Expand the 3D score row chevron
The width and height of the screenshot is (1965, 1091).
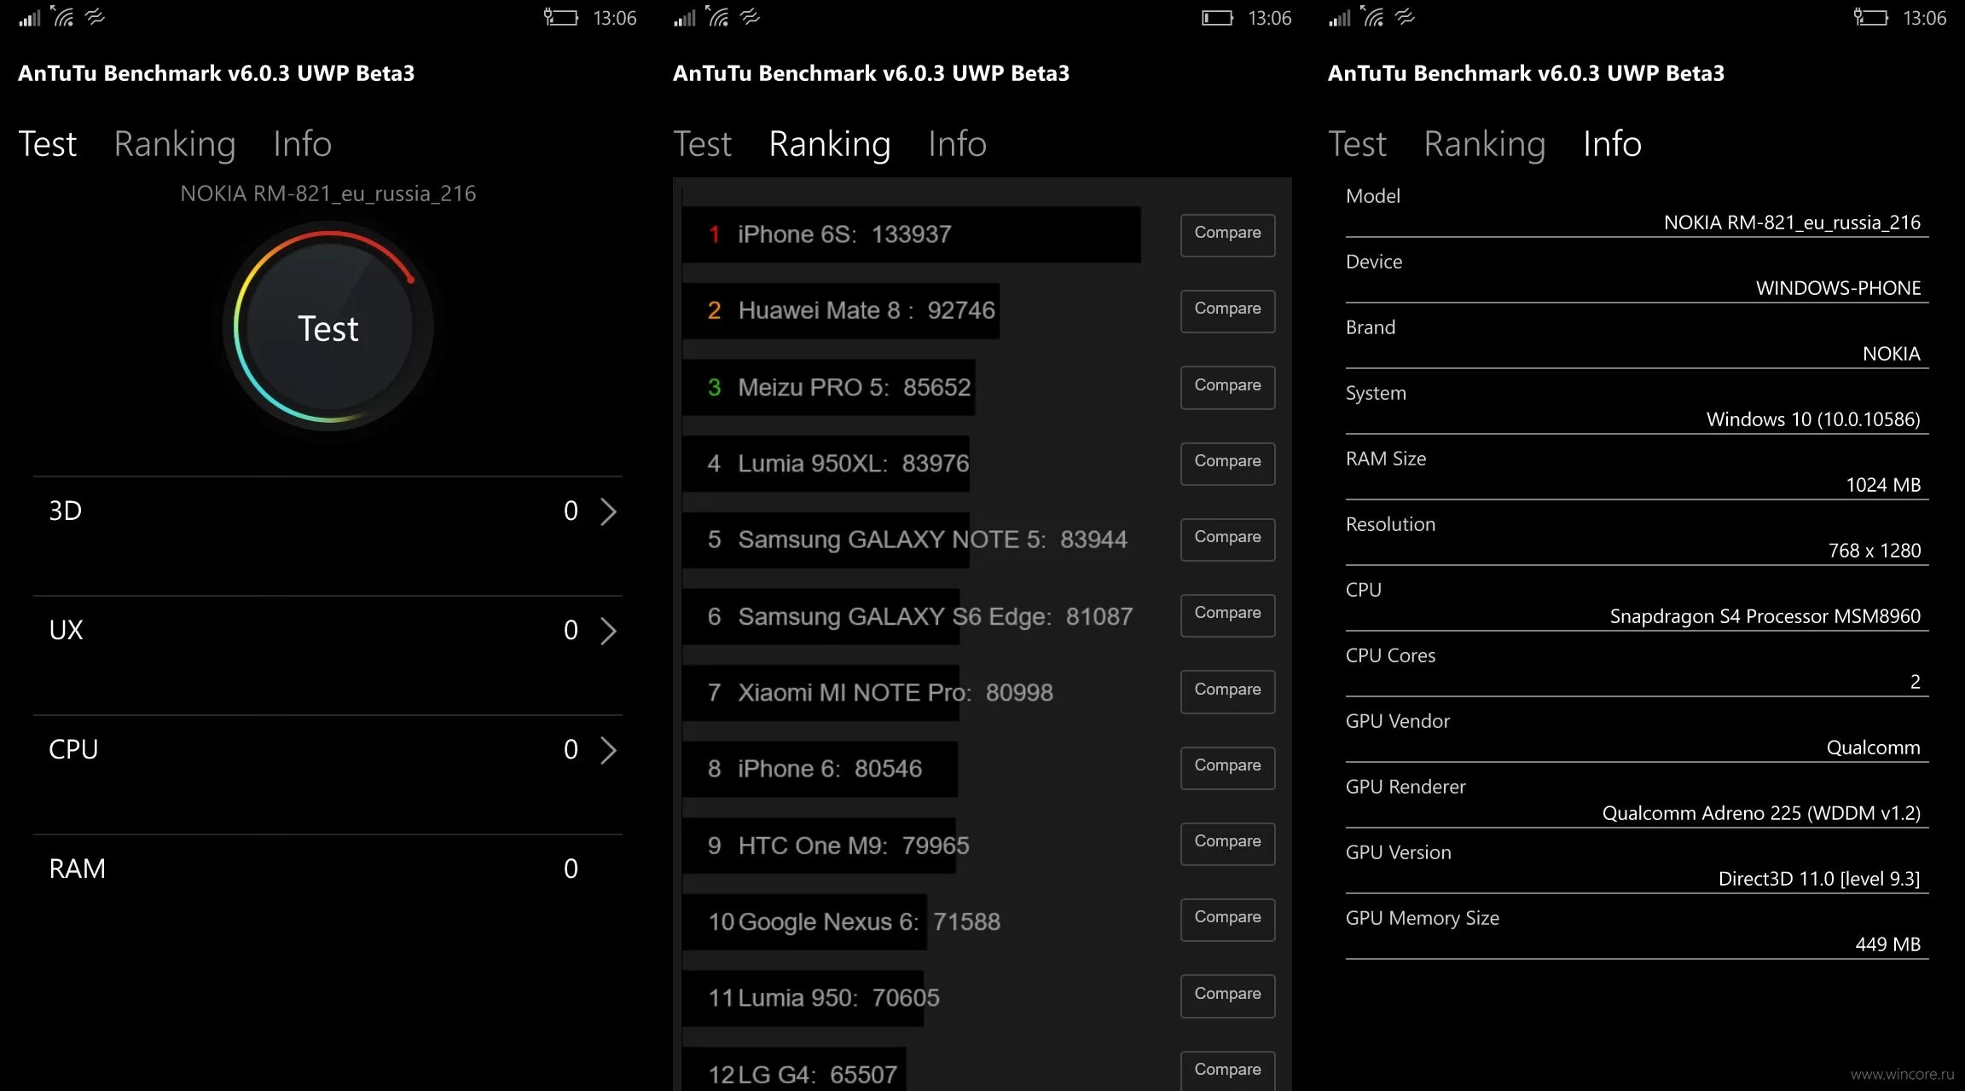click(x=608, y=511)
